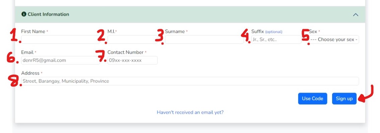Click the Email field with denrR5@gmail.com placeholder
The height and width of the screenshot is (133, 380).
click(x=60, y=60)
